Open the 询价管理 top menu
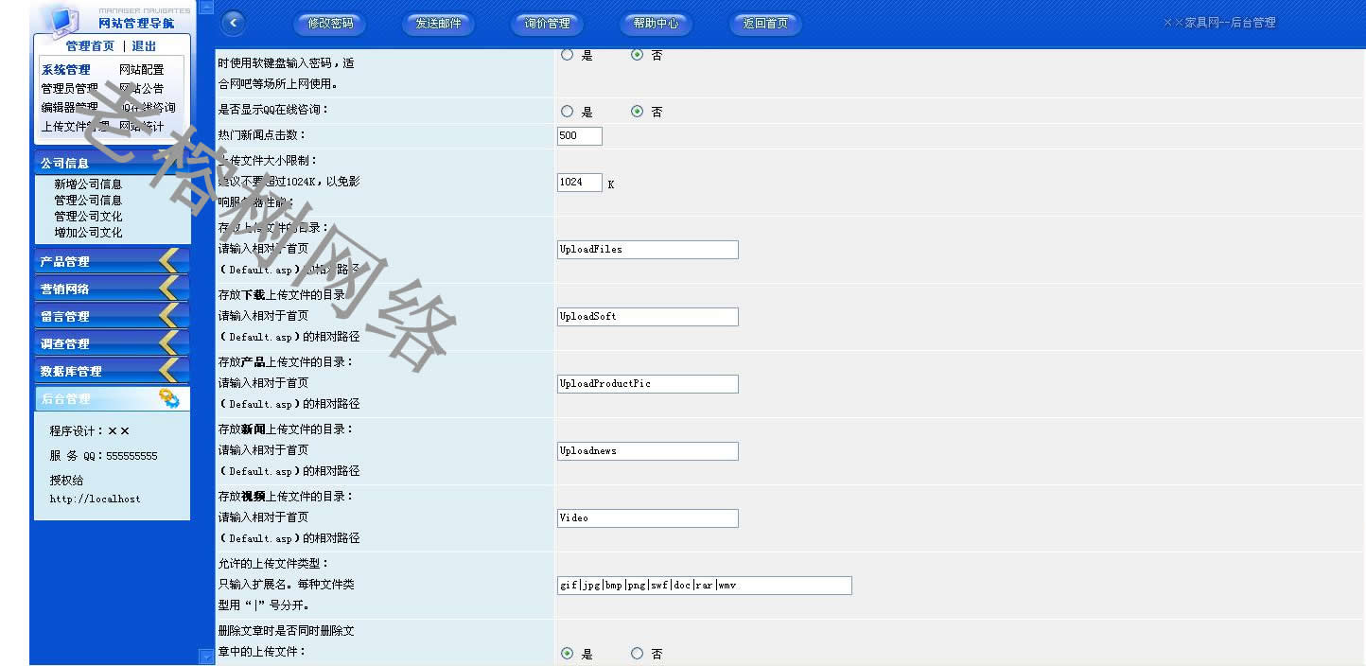This screenshot has width=1366, height=666. pyautogui.click(x=547, y=24)
